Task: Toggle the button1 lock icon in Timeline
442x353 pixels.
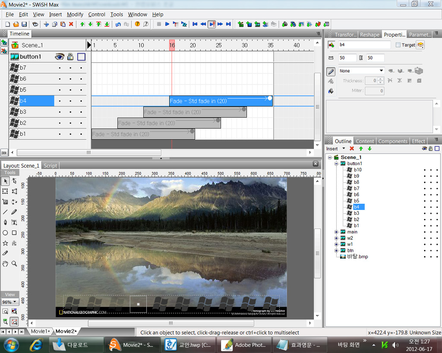Action: [70, 57]
